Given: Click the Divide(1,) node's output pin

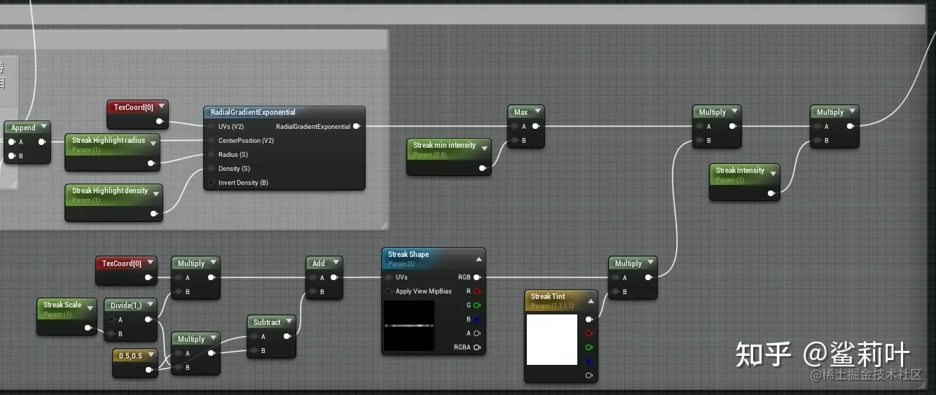Looking at the screenshot, I should pyautogui.click(x=148, y=319).
